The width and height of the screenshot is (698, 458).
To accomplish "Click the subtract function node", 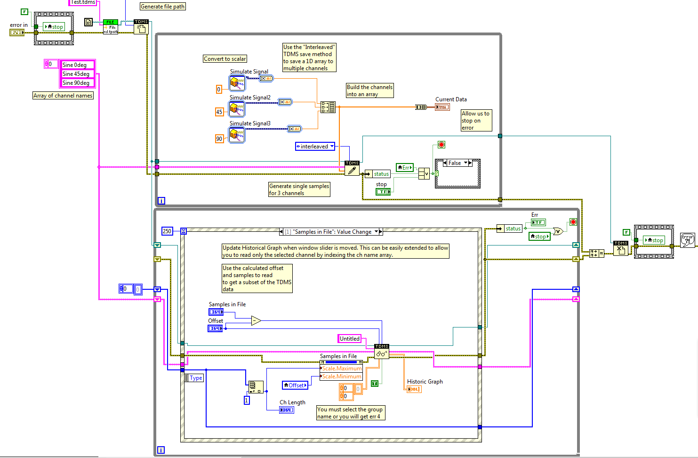I will click(256, 321).
